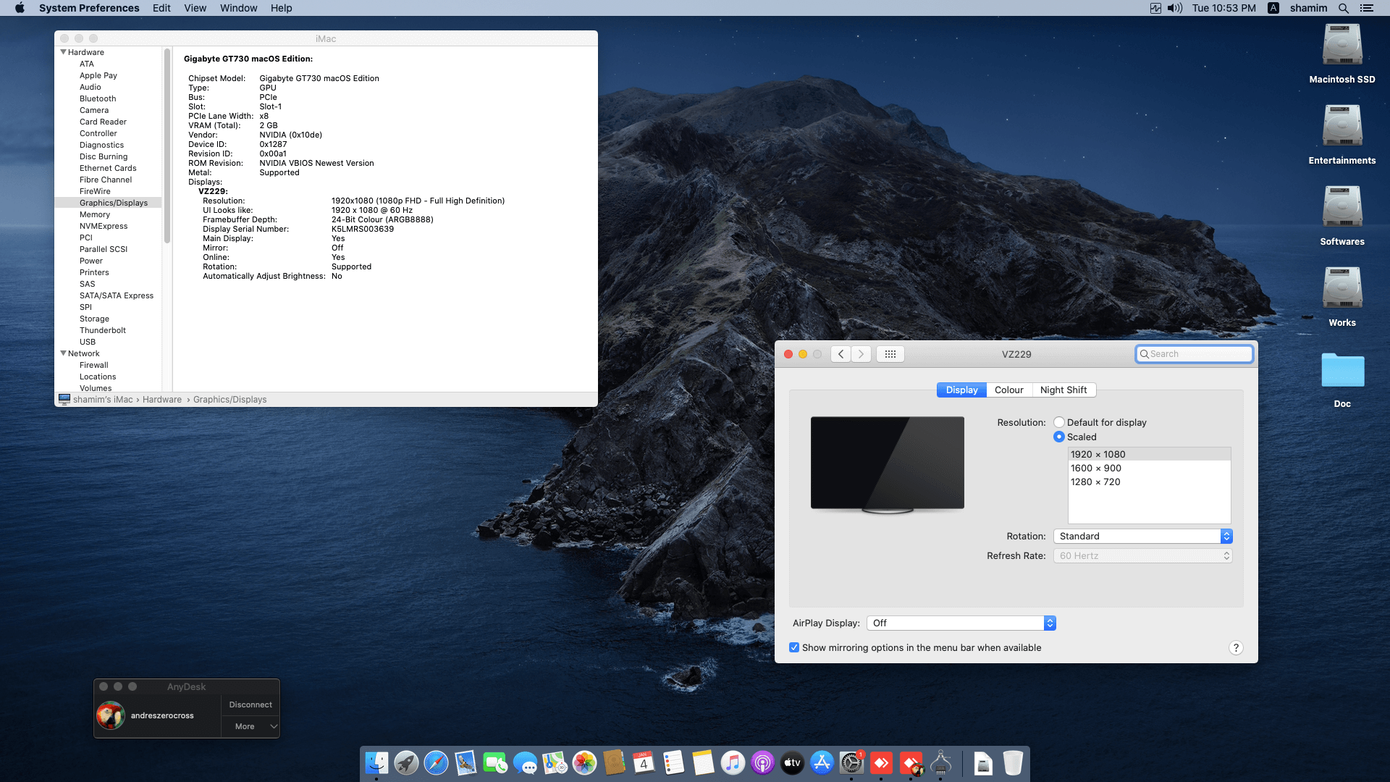1390x782 pixels.
Task: Select the Doc folder on desktop
Action: pyautogui.click(x=1342, y=370)
